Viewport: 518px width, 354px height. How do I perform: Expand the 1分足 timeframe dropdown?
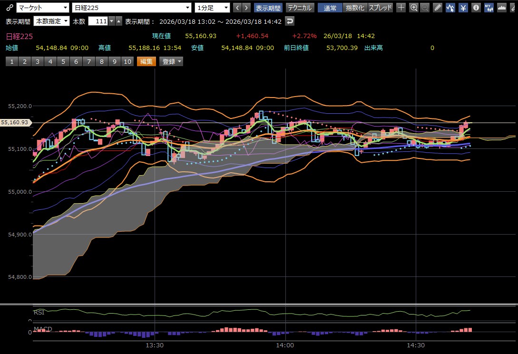212,8
